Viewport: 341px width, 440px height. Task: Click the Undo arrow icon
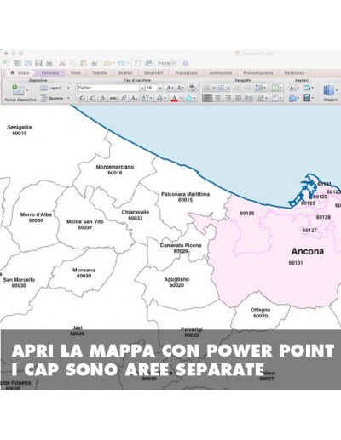click(x=107, y=63)
